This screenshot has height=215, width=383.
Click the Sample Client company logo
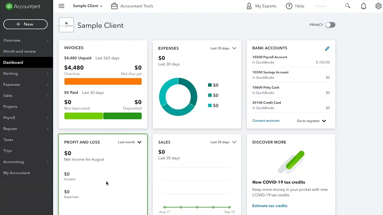pos(66,25)
